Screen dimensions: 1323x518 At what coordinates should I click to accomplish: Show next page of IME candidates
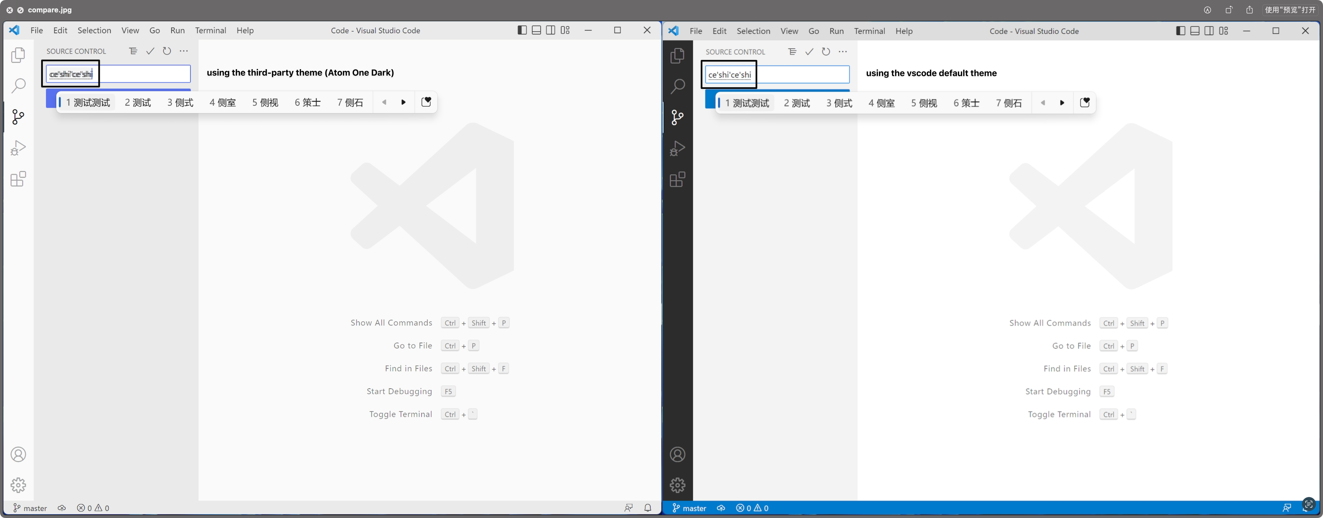point(404,102)
